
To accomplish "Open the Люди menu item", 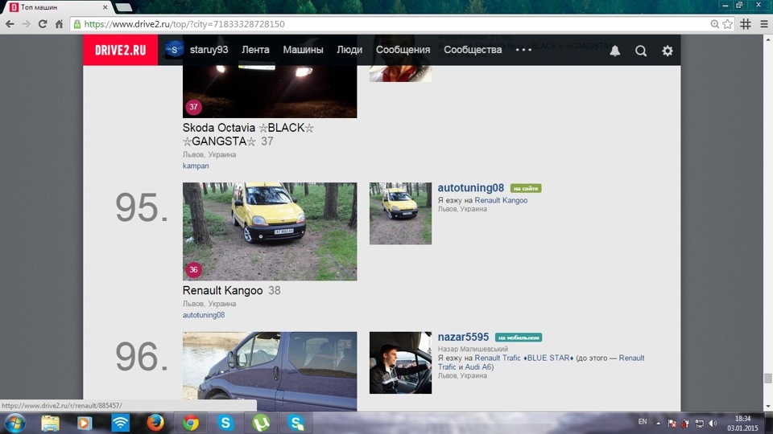I will [349, 50].
